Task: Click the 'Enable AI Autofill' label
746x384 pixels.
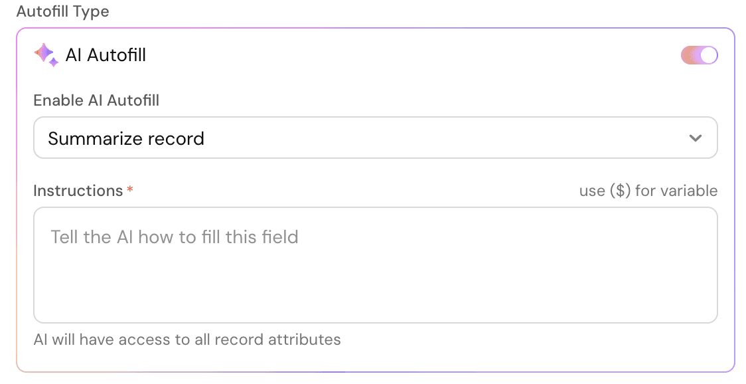Action: point(97,100)
